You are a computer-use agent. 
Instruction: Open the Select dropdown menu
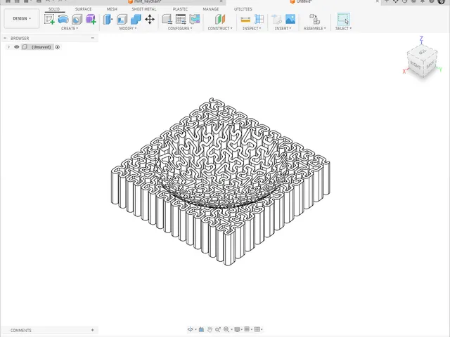click(343, 28)
